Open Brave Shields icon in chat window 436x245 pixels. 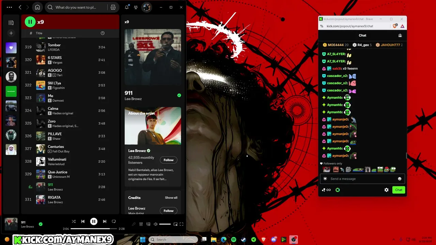click(x=395, y=26)
